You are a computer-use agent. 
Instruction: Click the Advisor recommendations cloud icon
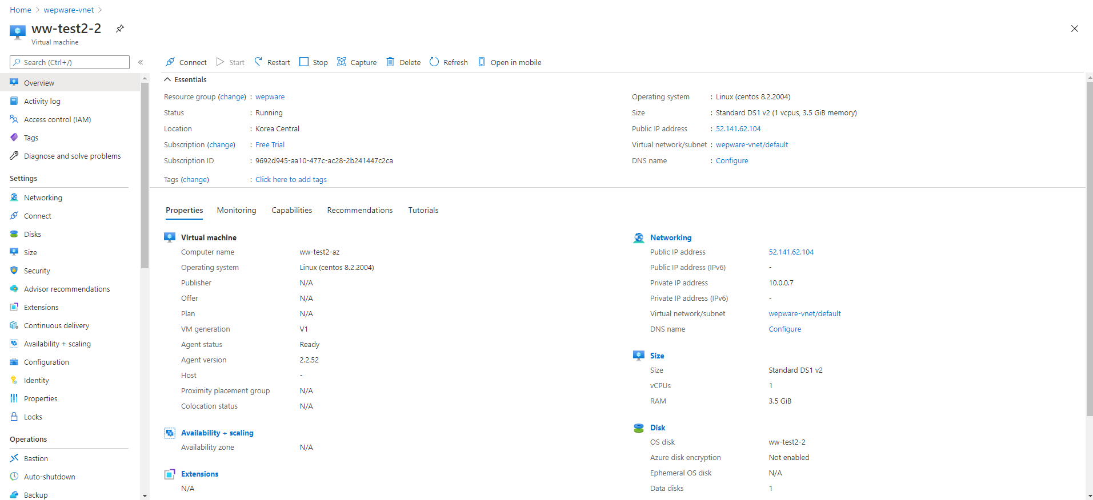pos(14,289)
